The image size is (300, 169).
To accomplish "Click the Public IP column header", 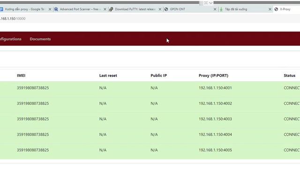I will pyautogui.click(x=158, y=76).
